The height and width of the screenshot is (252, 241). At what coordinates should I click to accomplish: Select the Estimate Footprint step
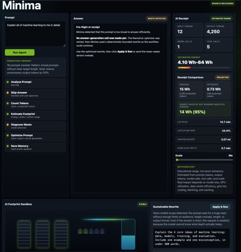coord(35,115)
